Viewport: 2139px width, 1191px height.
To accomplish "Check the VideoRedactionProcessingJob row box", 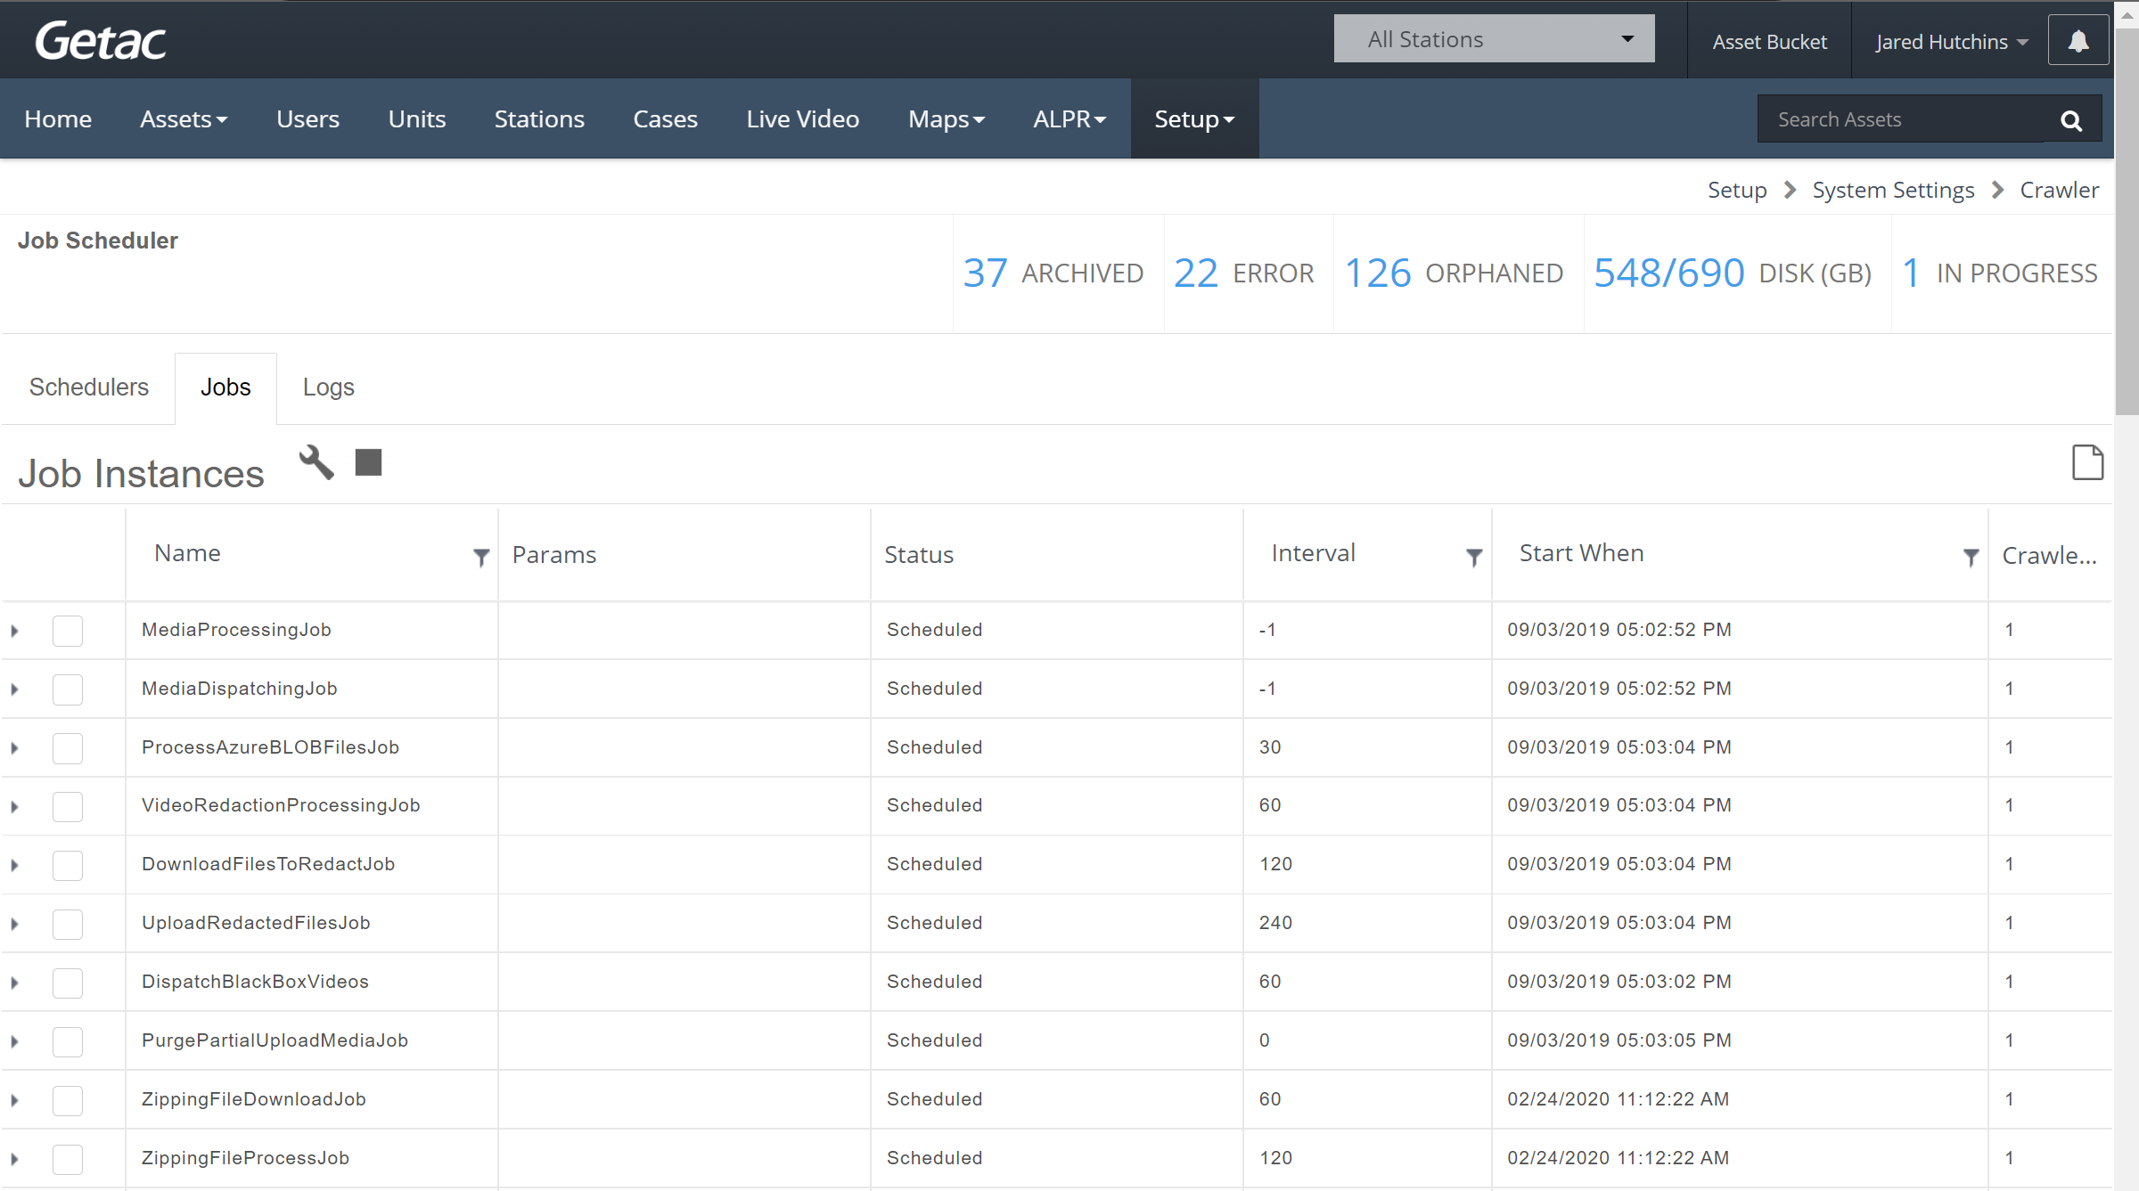I will tap(68, 806).
